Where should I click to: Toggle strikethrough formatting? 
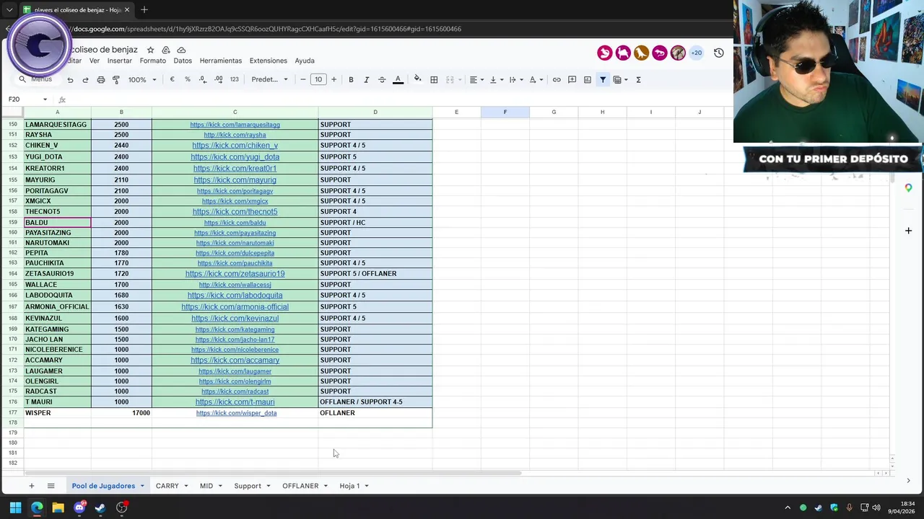[x=382, y=79]
